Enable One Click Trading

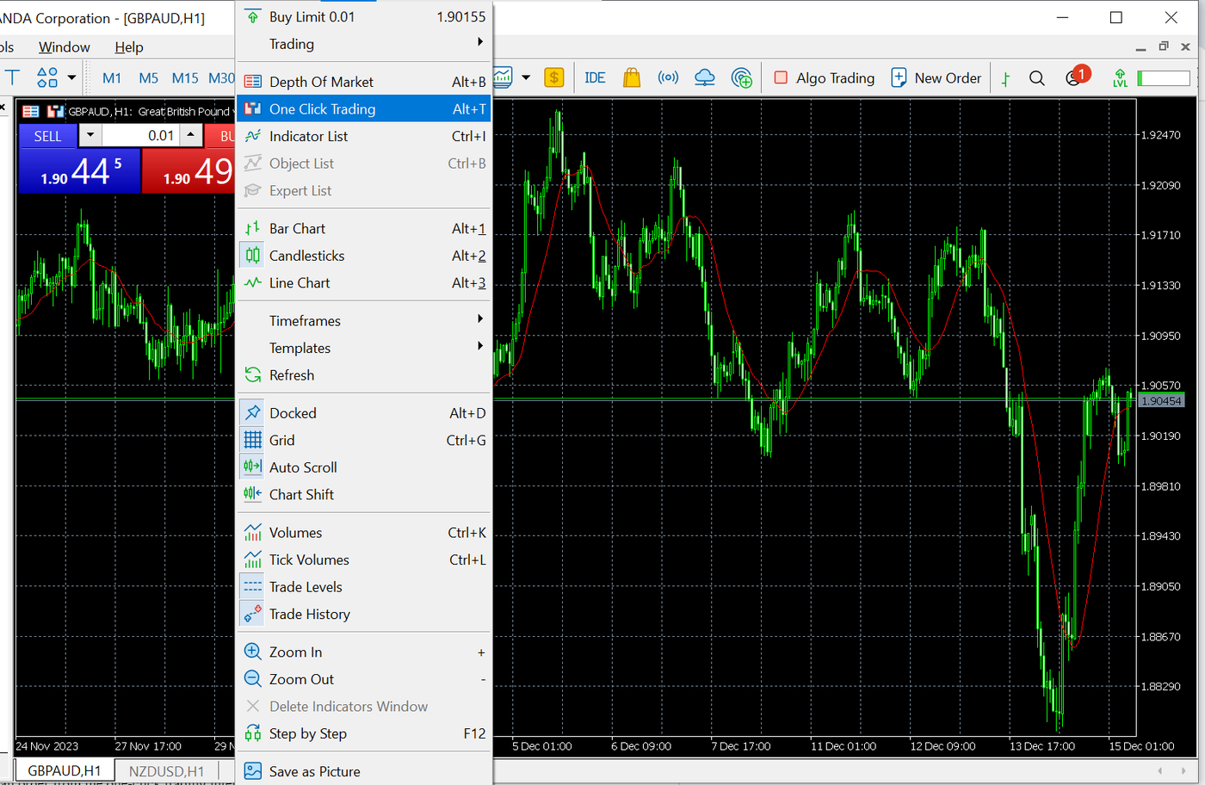pyautogui.click(x=323, y=108)
